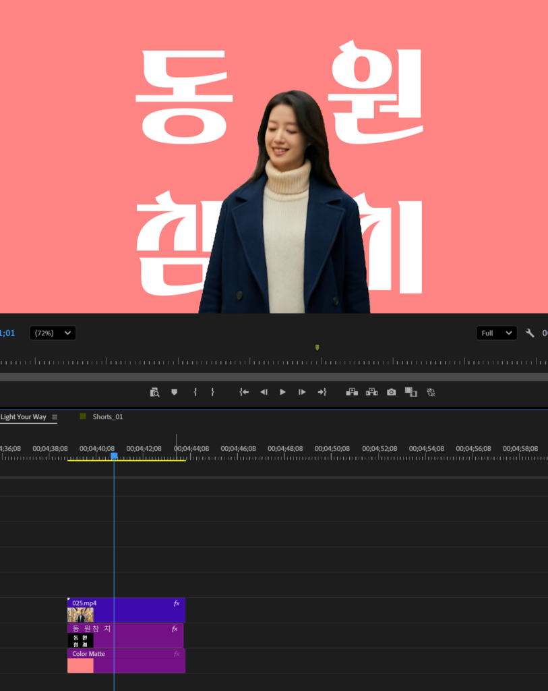Screen dimensions: 548x691
Task: Toggle the proxies button in the monitor
Action: (x=431, y=392)
